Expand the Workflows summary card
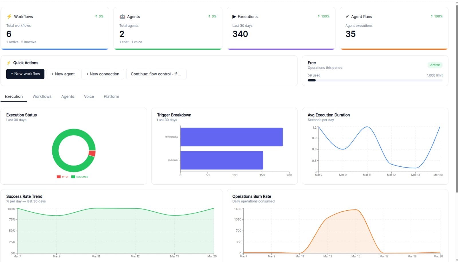Viewport: 458px width, 262px height. [x=55, y=29]
